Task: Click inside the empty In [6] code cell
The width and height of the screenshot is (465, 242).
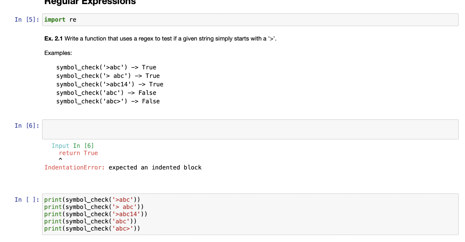Action: 250,129
